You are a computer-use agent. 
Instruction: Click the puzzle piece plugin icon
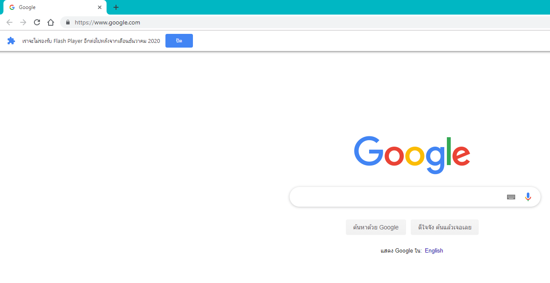[x=11, y=41]
